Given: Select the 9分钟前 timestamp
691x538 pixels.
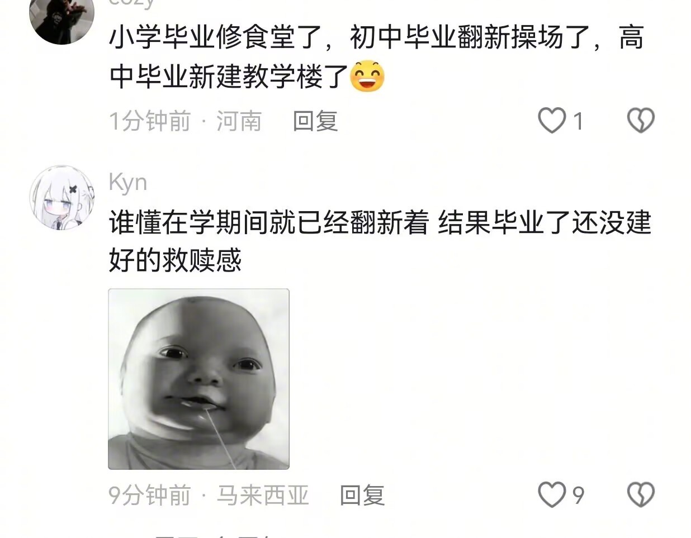Looking at the screenshot, I should tap(150, 495).
